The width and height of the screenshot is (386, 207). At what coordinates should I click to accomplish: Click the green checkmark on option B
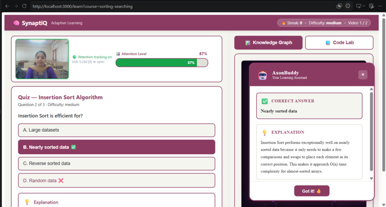coord(73,147)
